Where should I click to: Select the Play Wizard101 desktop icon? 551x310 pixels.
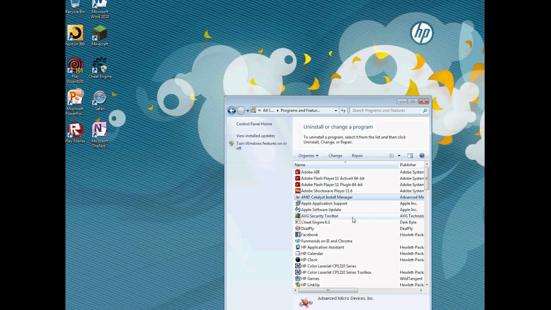[75, 70]
